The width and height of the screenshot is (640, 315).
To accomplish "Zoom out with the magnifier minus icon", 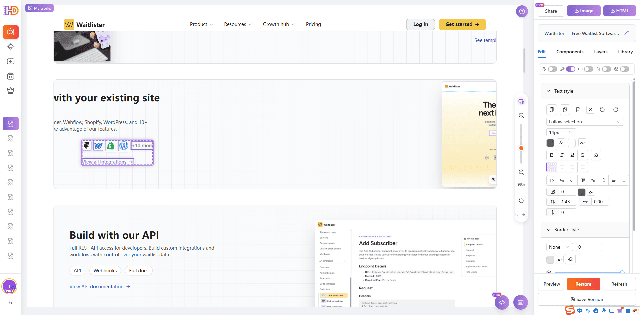I will (521, 172).
